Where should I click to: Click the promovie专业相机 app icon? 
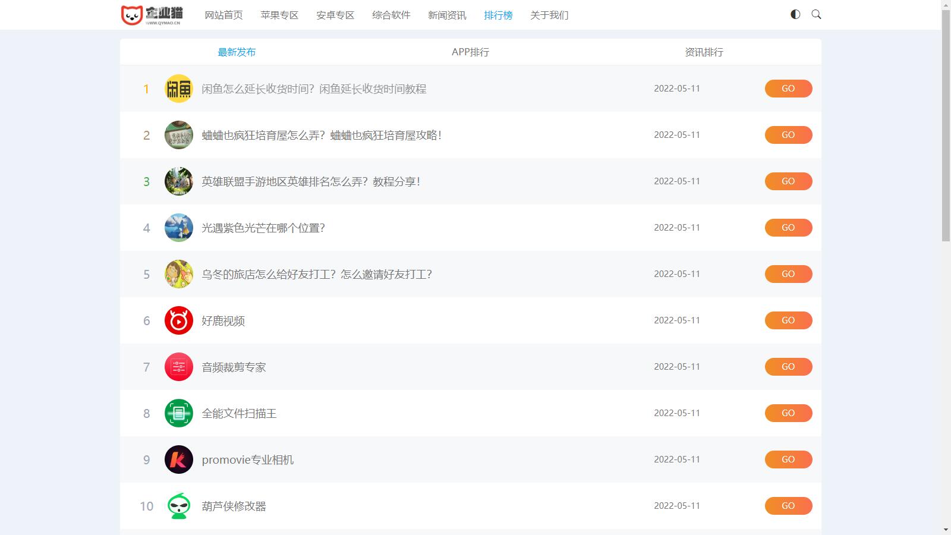pos(178,460)
